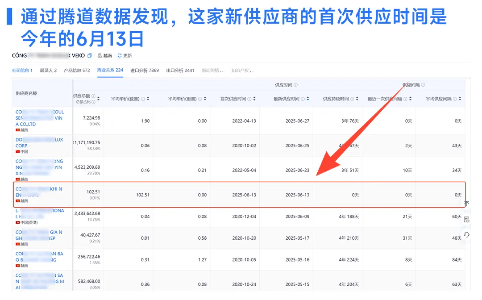Sort by 供应持续时间 arrows
482x300 pixels.
(357, 99)
